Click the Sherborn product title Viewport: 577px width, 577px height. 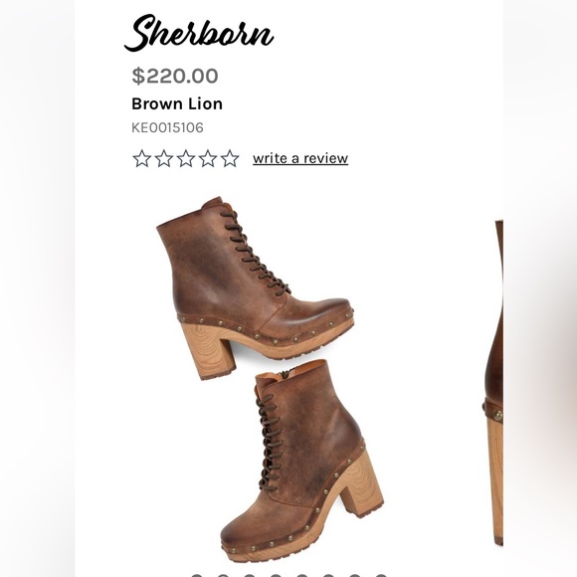199,33
